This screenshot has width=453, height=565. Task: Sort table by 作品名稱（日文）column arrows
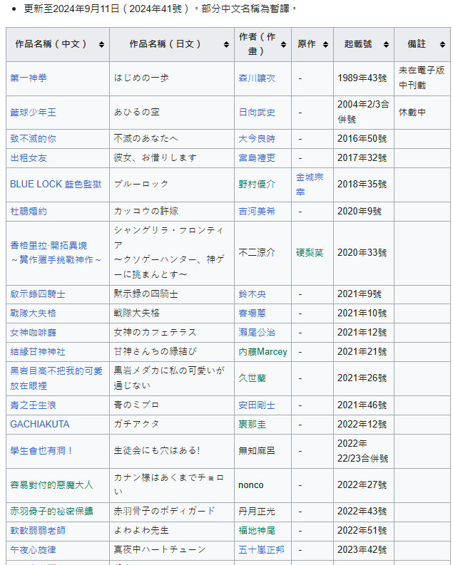[227, 44]
